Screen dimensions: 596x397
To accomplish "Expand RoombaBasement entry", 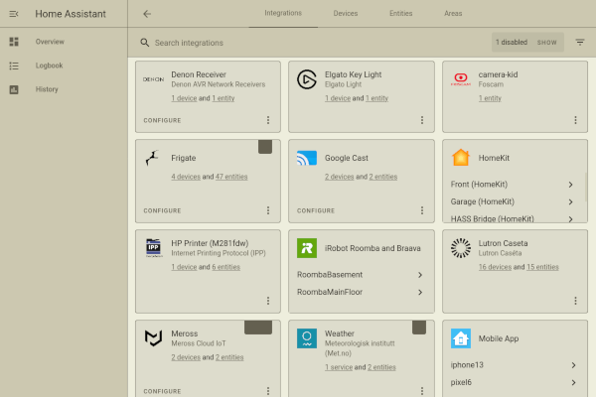I will [362, 275].
